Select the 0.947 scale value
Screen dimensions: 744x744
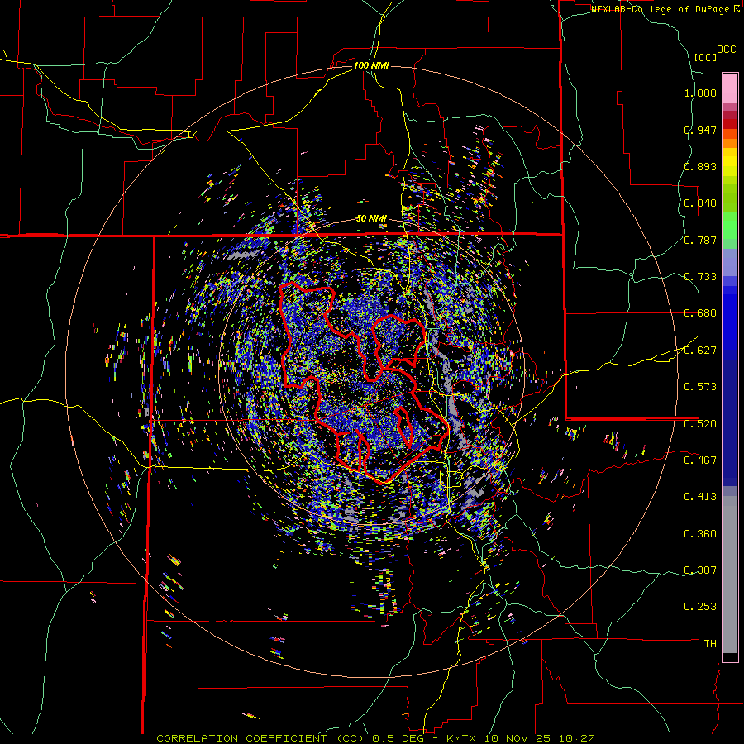click(x=700, y=130)
